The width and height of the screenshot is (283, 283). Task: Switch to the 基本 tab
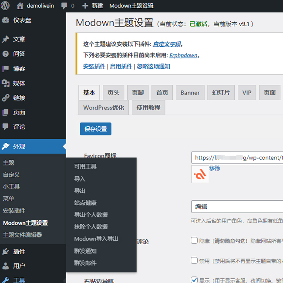click(89, 93)
